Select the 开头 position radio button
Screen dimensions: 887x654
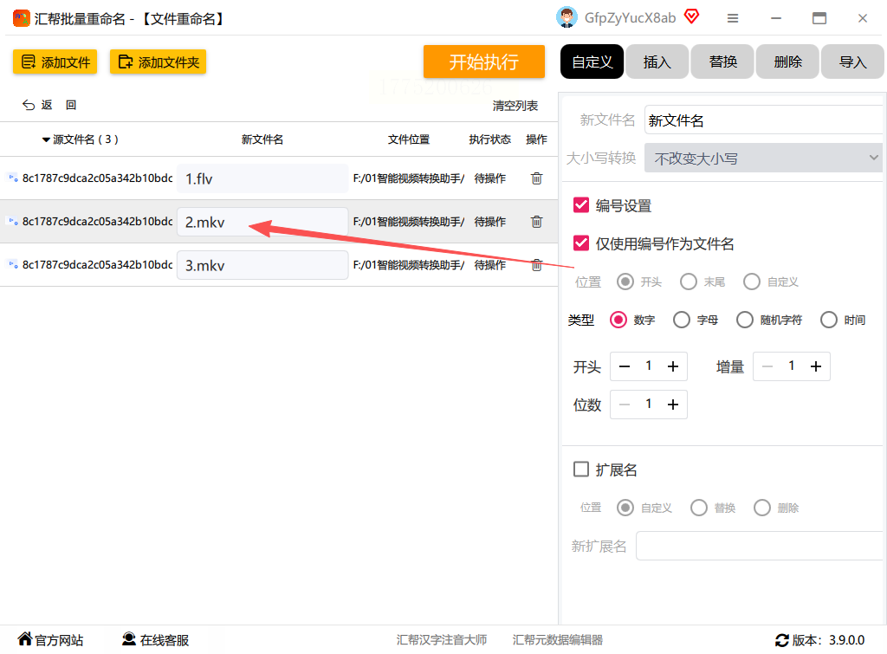[625, 282]
